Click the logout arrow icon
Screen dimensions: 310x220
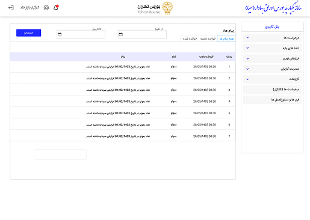[11, 8]
